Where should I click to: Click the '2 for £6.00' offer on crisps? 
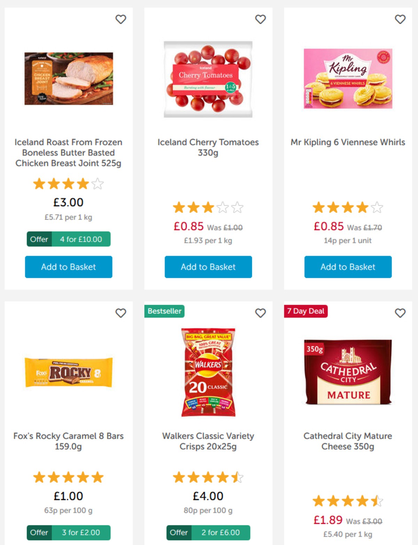[208, 532]
